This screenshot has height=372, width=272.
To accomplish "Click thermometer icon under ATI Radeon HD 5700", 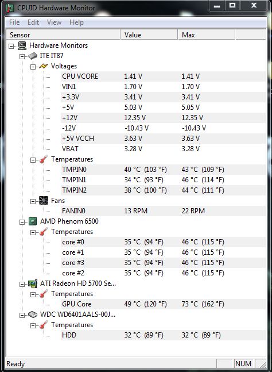I will (x=44, y=294).
